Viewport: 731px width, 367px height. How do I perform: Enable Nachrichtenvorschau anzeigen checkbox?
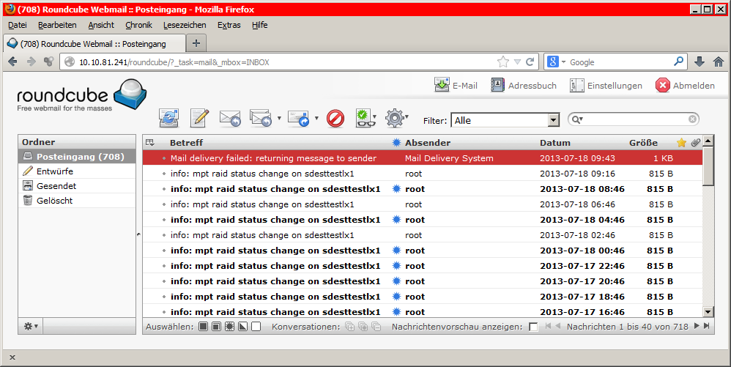click(x=533, y=327)
